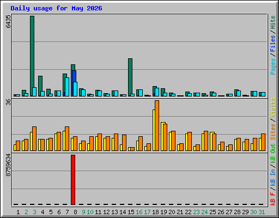Click the 'Daily usage for May 2026' title

point(56,8)
